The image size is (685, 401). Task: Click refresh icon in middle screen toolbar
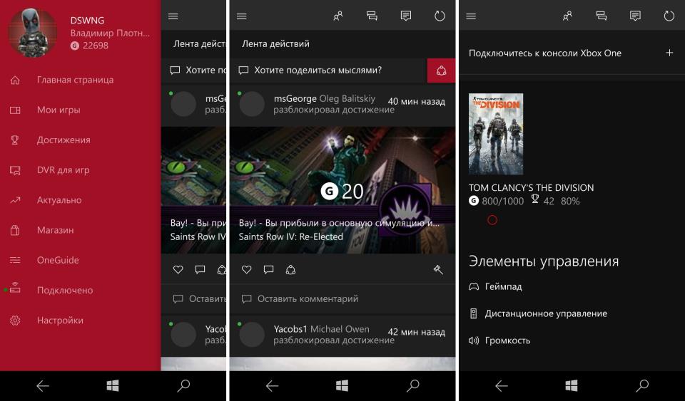tap(440, 16)
